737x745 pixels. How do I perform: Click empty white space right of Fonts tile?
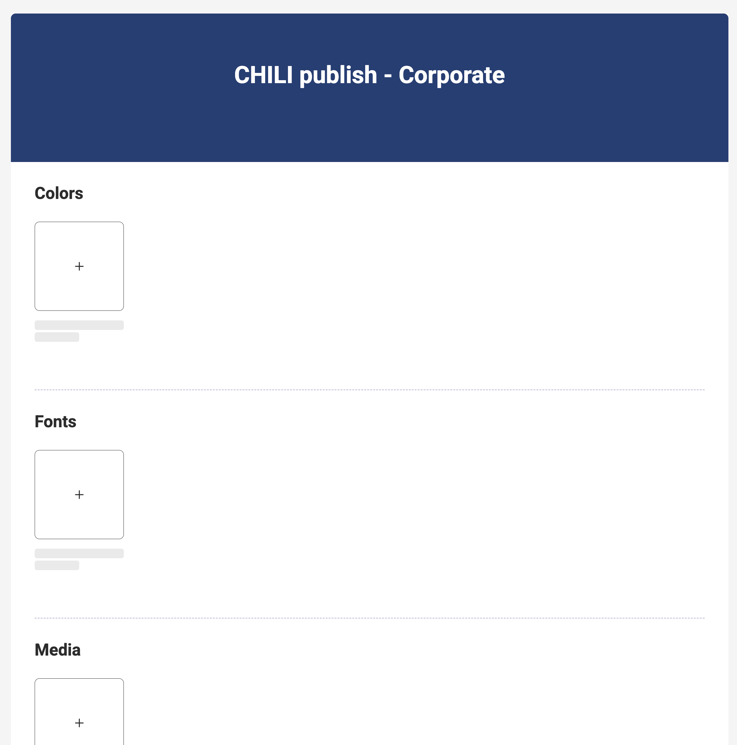tap(386, 494)
